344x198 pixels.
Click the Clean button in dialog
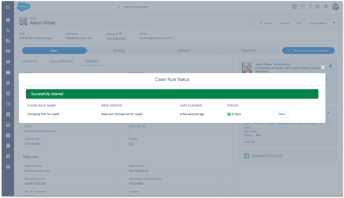pos(282,114)
